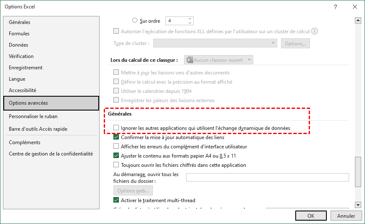Click the startup folder path input field
Image resolution: width=365 pixels, height=224 pixels.
pos(267,177)
